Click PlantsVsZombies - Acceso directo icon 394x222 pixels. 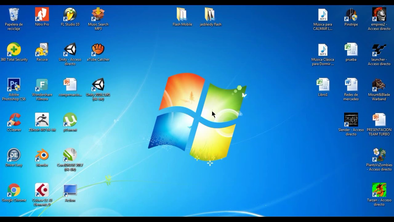coord(379,155)
